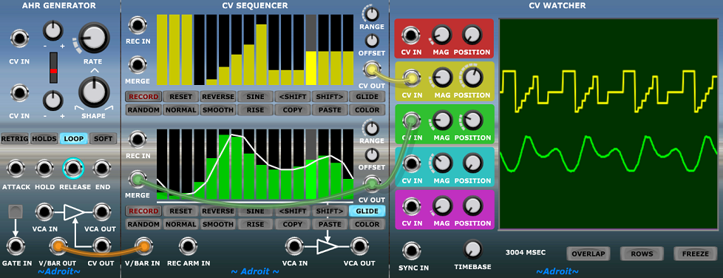Screen dimensions: 723x278
Task: Toggle FREEZE on the CV Watcher
Action: (692, 254)
